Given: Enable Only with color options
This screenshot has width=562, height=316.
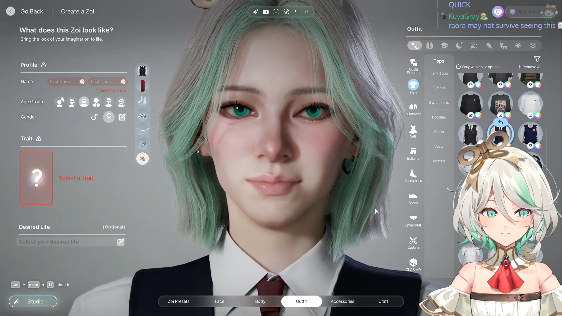Looking at the screenshot, I should [x=458, y=67].
